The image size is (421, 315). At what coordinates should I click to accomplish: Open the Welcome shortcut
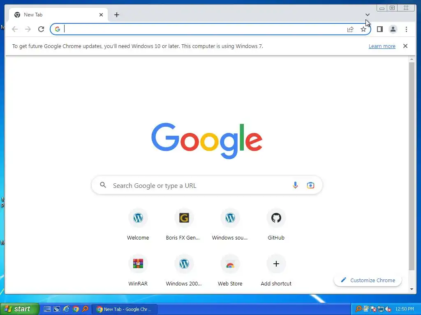[138, 225]
